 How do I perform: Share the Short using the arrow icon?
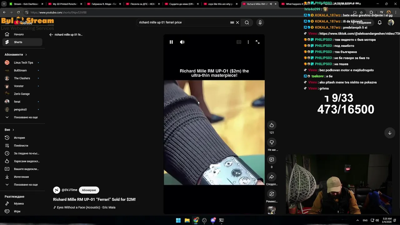(272, 177)
